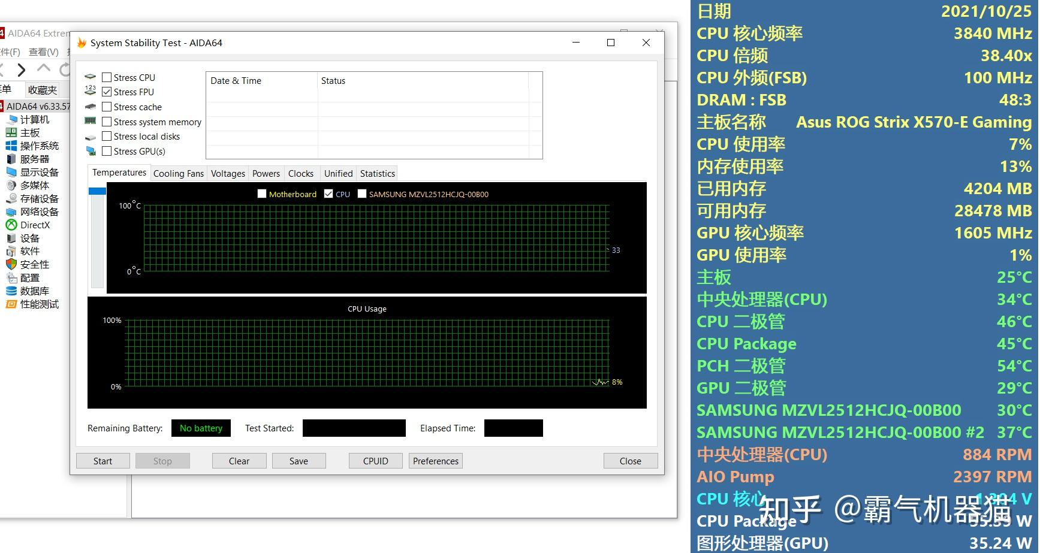Enable the Stress GPU(s) checkbox
The width and height of the screenshot is (1040, 553).
pos(107,151)
